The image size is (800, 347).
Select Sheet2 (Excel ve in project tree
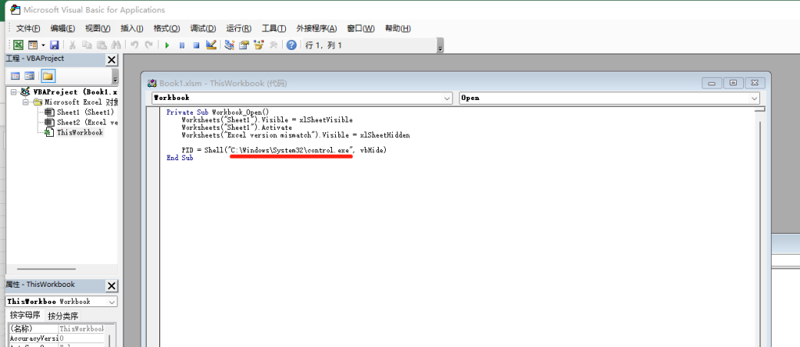coord(87,123)
